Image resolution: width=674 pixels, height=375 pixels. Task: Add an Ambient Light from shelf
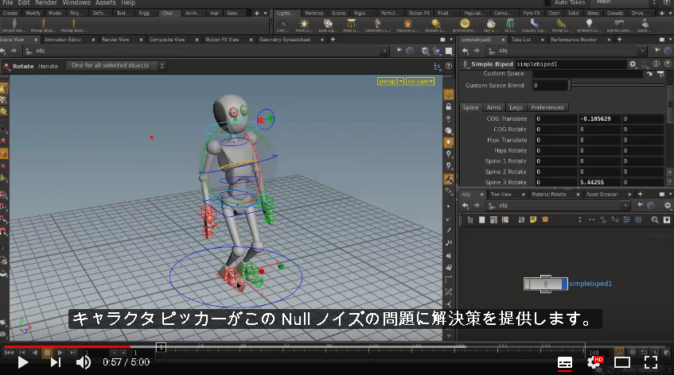589,25
